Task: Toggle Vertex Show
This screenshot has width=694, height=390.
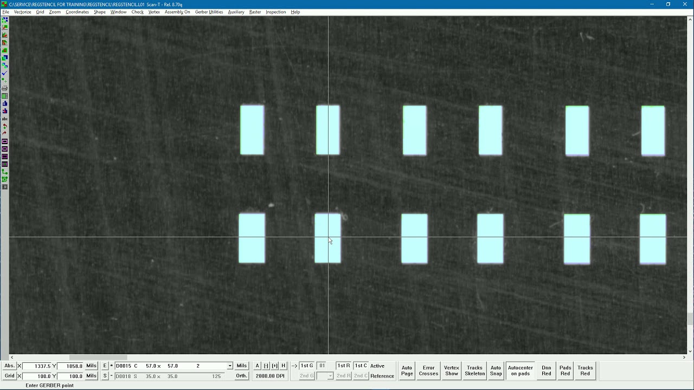Action: [452, 370]
